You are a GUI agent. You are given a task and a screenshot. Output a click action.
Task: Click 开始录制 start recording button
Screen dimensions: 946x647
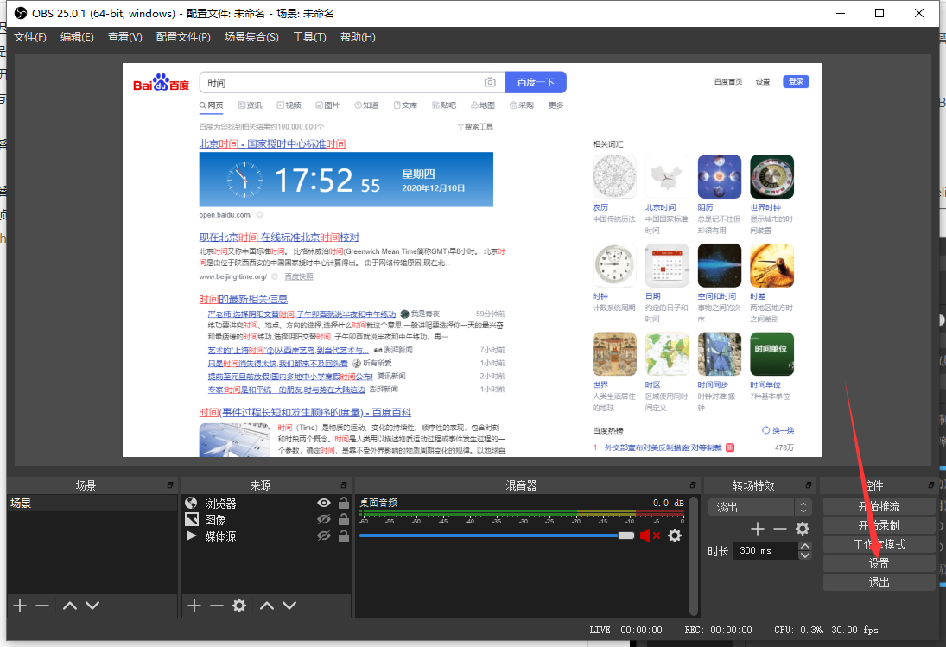point(879,525)
